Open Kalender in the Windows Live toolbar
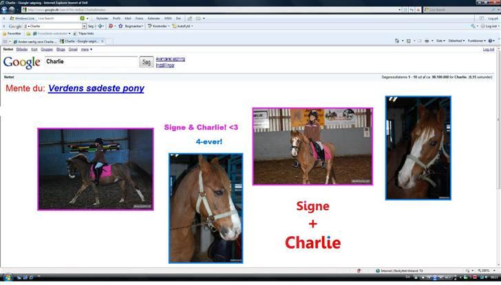Screen dimensions: 501x285 (153, 19)
